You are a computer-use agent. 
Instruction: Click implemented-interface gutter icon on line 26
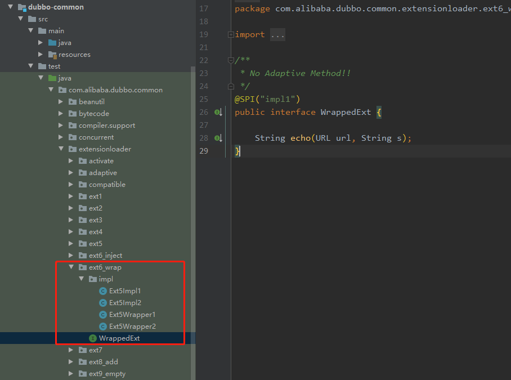[218, 112]
